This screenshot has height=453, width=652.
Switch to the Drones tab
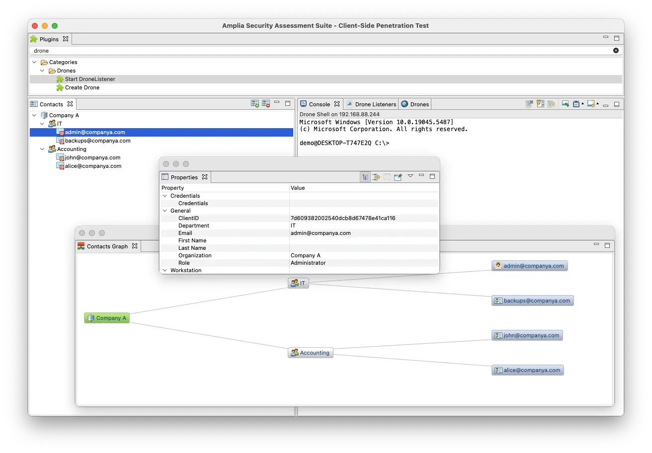[415, 104]
